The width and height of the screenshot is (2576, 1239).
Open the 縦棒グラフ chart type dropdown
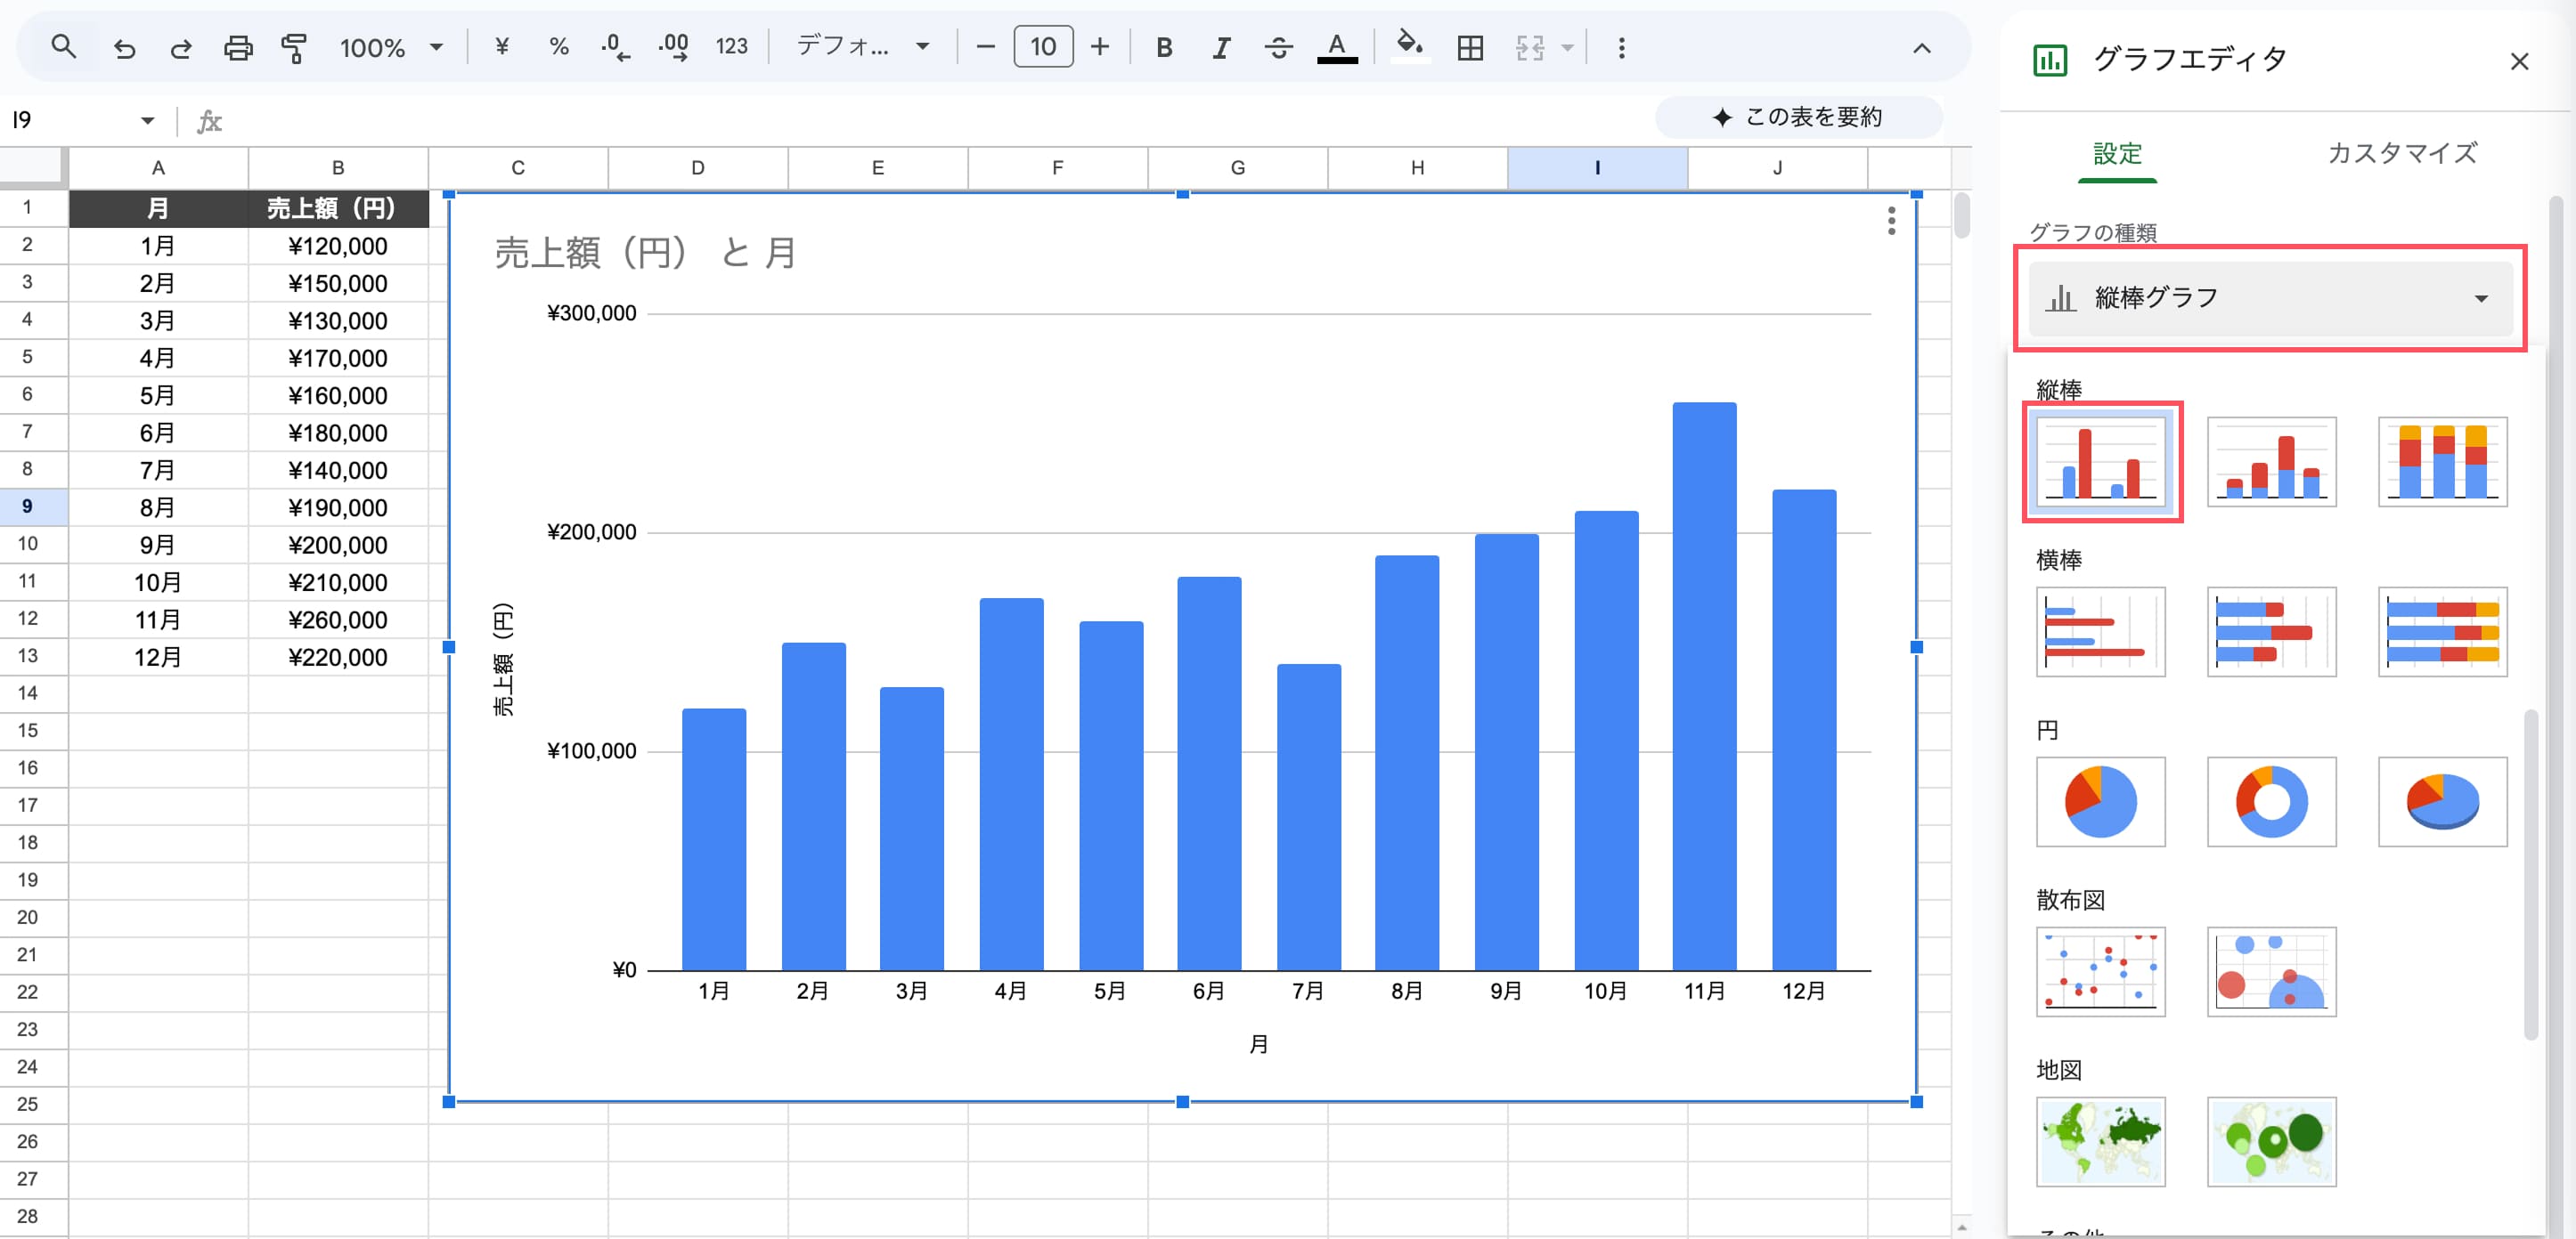(x=2269, y=298)
